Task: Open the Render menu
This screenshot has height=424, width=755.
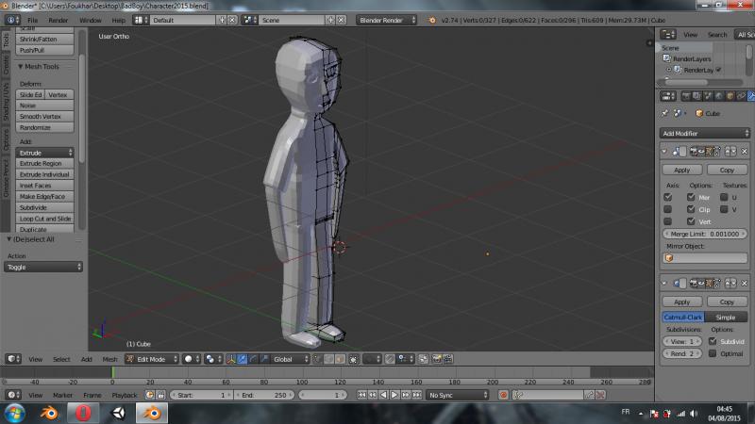Action: [x=59, y=19]
